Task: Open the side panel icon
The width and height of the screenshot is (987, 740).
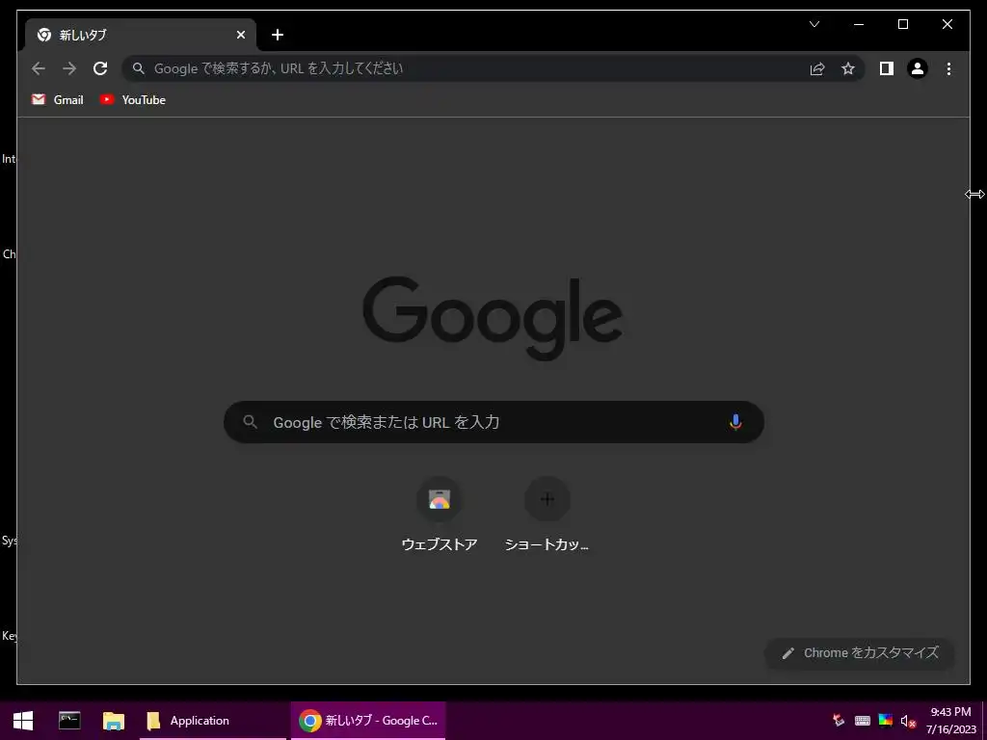Action: [x=887, y=68]
